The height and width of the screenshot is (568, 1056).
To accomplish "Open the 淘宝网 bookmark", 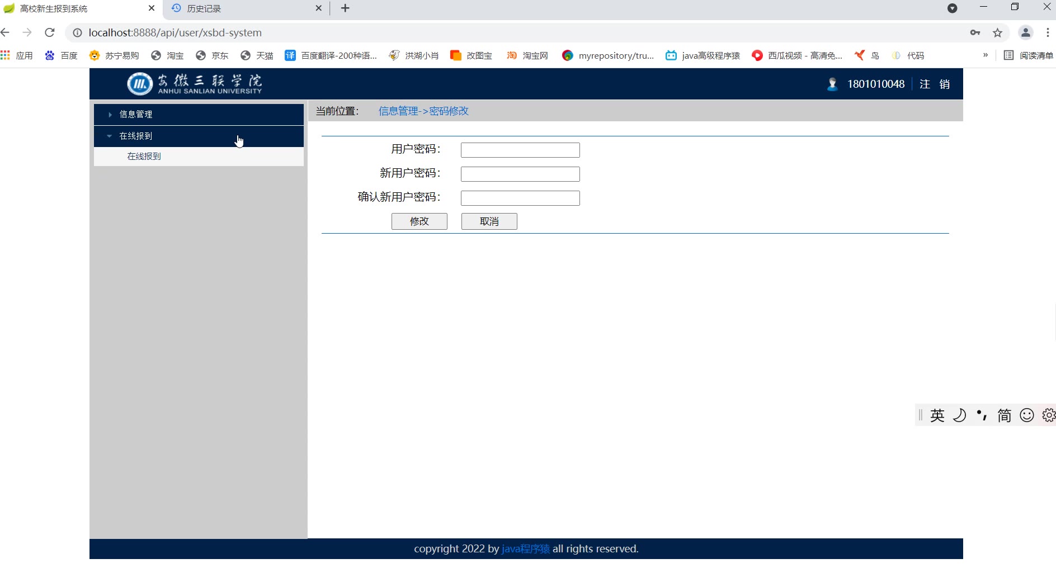I will (527, 55).
